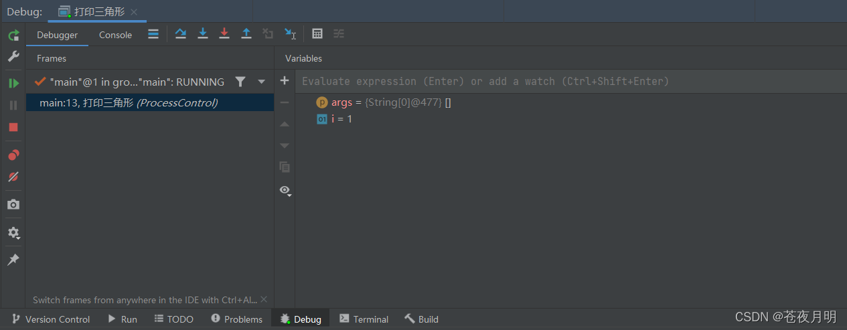The height and width of the screenshot is (330, 847).
Task: Open the Problems tool window
Action: click(x=236, y=319)
